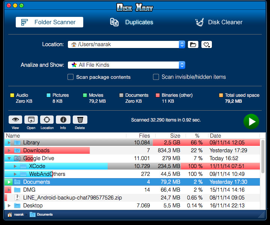270x225 pixels.
Task: Click XCode size 234,5 MB cell
Action: point(169,166)
